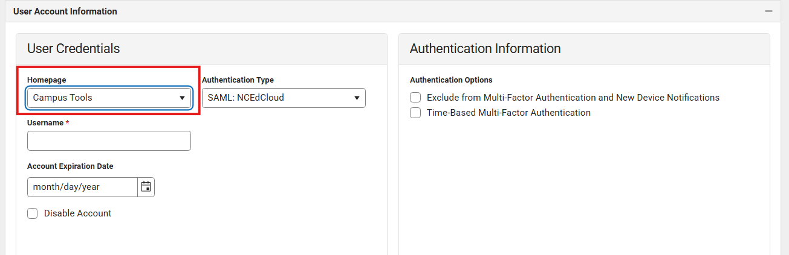Toggle Time-Based Multi-Factor Authentication checkbox
789x255 pixels.
415,113
